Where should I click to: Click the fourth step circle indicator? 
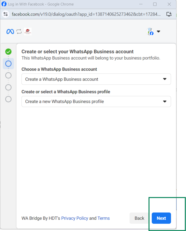pos(8,87)
